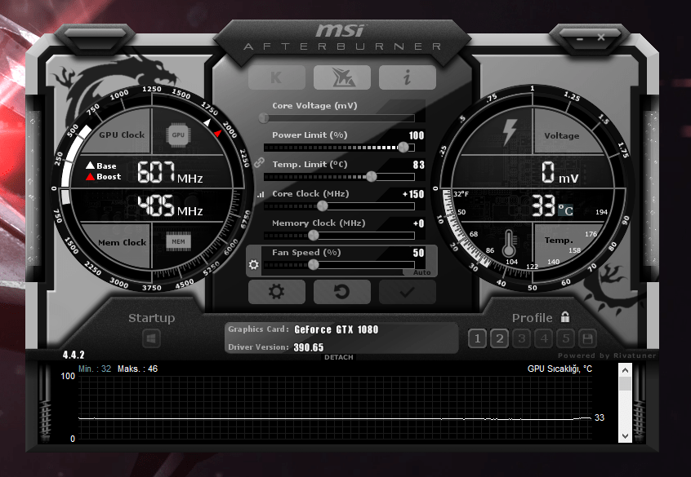This screenshot has width=691, height=477.
Task: Open the information (i) button
Action: [408, 77]
